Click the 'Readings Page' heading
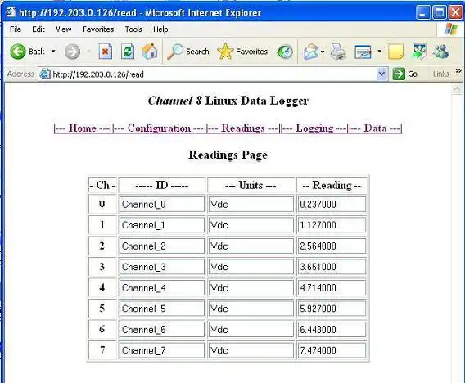465x383 pixels. (228, 155)
